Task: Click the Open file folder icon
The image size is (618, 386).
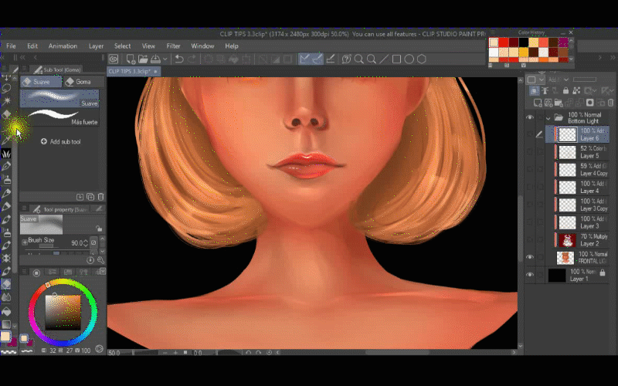Action: [142, 59]
